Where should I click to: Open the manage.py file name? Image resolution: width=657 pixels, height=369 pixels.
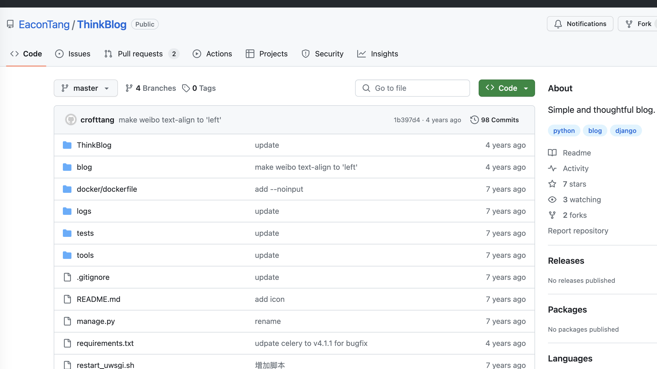[96, 321]
